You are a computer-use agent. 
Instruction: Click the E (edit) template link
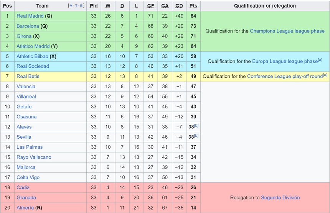(81, 6)
